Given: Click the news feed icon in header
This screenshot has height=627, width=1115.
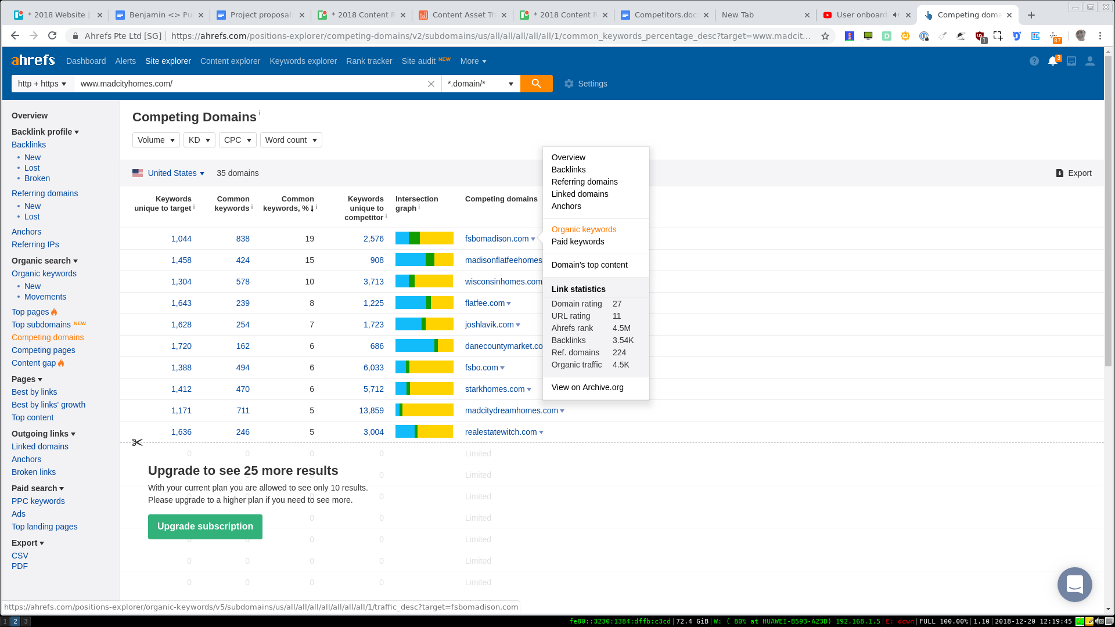Looking at the screenshot, I should 1071,61.
